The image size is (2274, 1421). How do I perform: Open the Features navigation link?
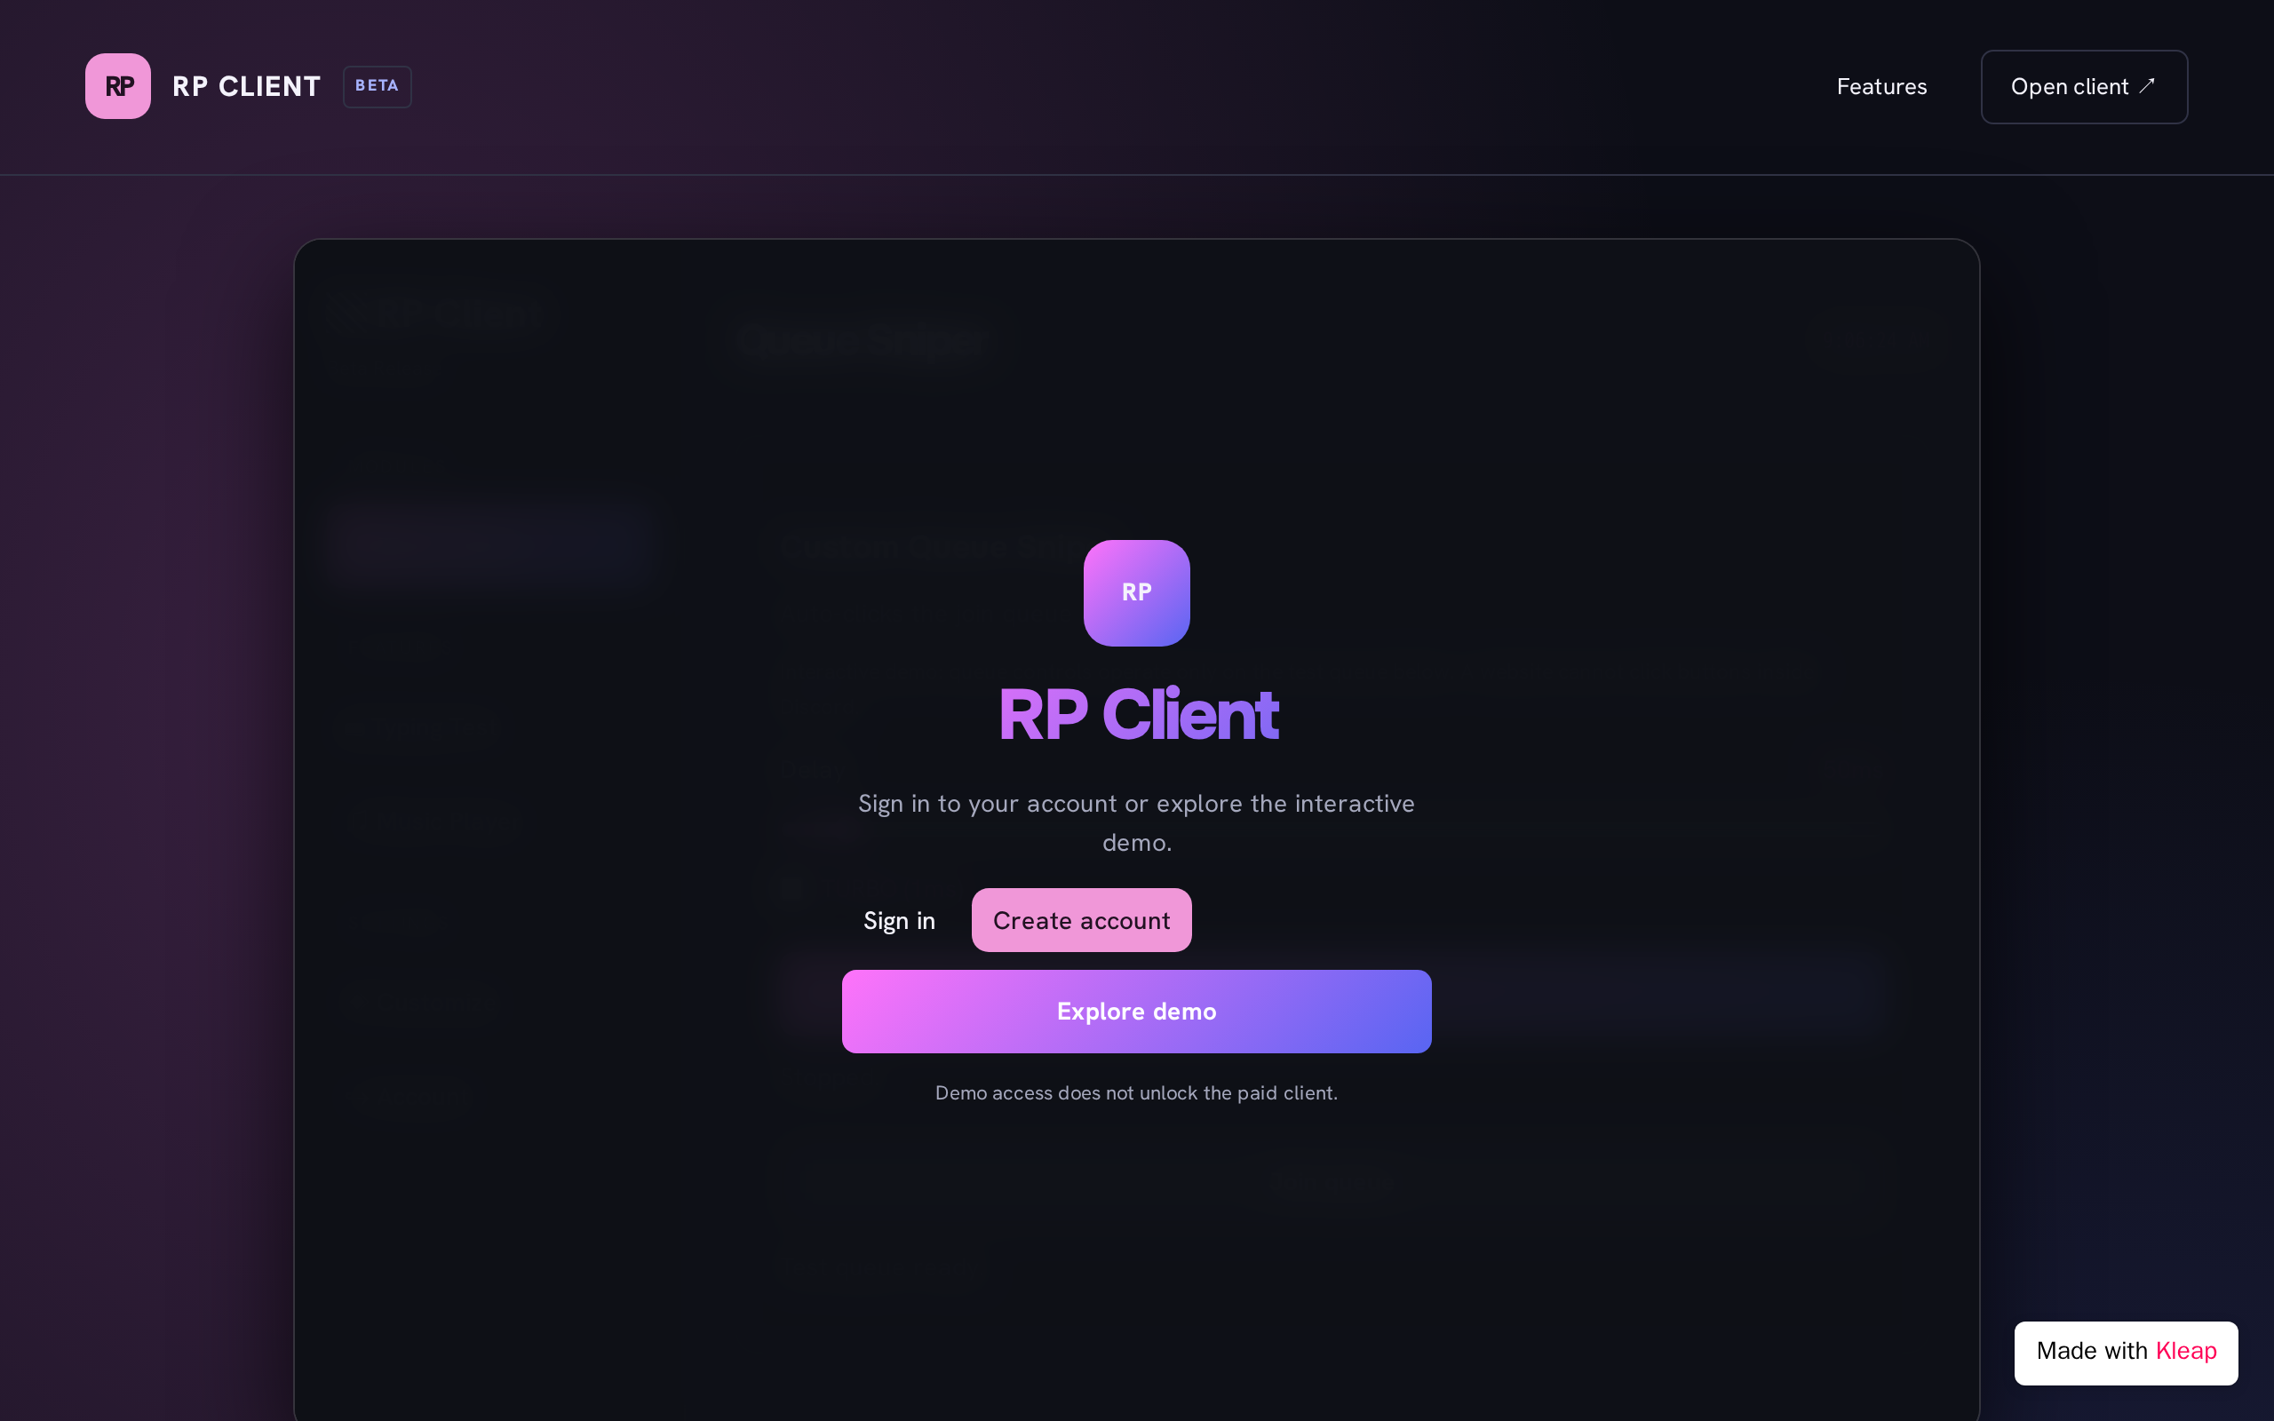pos(1881,86)
